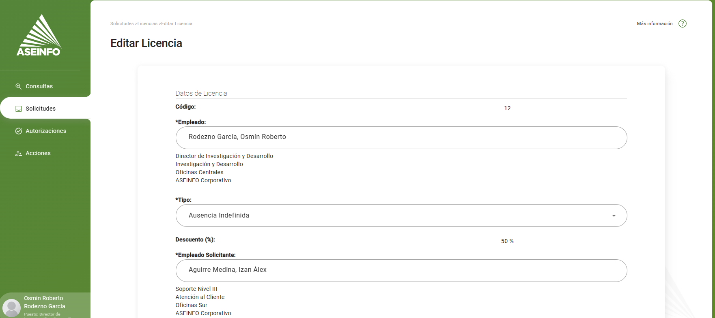The height and width of the screenshot is (318, 715).
Task: Navigate to Licencias breadcrumb
Action: [147, 23]
